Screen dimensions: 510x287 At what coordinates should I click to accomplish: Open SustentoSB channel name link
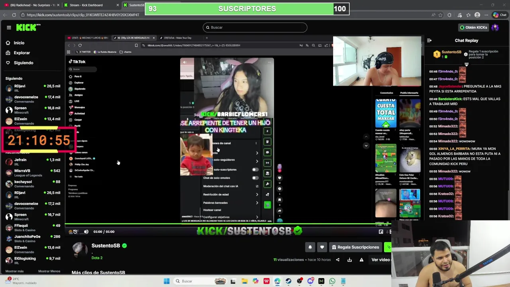coord(106,246)
